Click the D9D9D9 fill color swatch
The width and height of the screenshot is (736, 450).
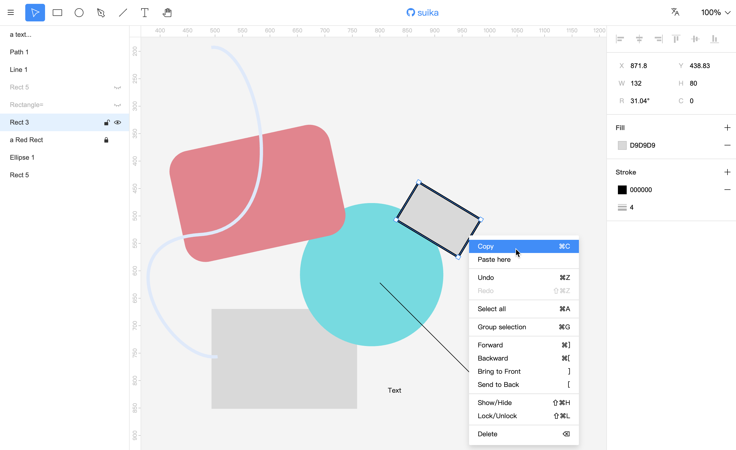[x=622, y=145]
